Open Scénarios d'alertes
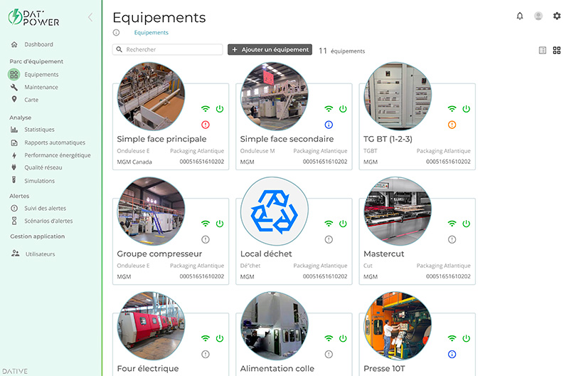The width and height of the screenshot is (569, 376). 48,221
